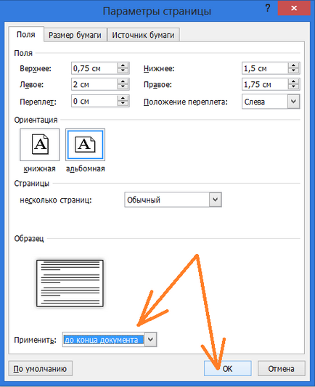Click the По умолчанию button
This screenshot has width=315, height=387.
click(40, 369)
